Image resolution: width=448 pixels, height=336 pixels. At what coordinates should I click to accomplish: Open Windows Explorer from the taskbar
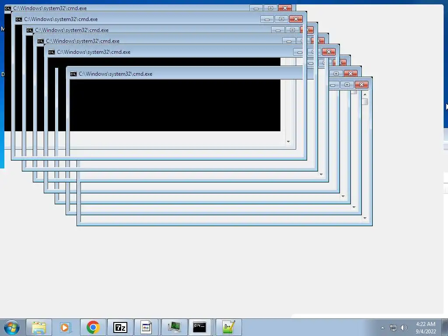point(39,327)
